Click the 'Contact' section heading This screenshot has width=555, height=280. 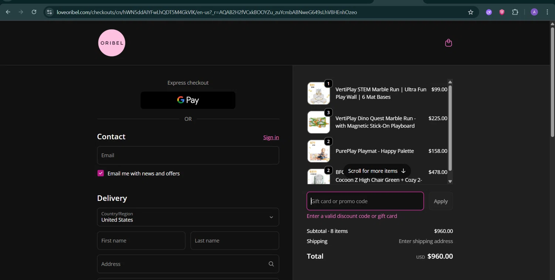coord(111,136)
